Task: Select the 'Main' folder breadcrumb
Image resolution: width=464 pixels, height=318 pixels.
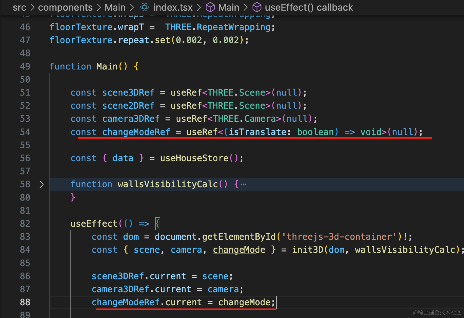Action: point(115,7)
